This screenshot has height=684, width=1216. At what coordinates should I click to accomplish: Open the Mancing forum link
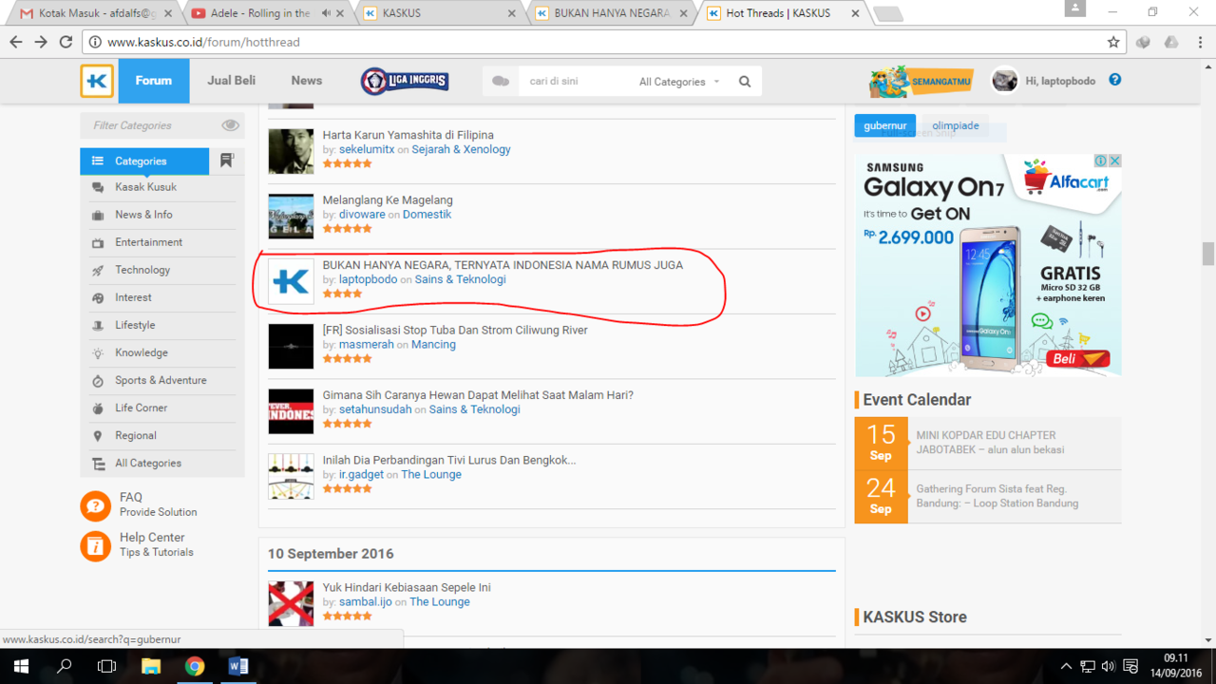pyautogui.click(x=433, y=345)
